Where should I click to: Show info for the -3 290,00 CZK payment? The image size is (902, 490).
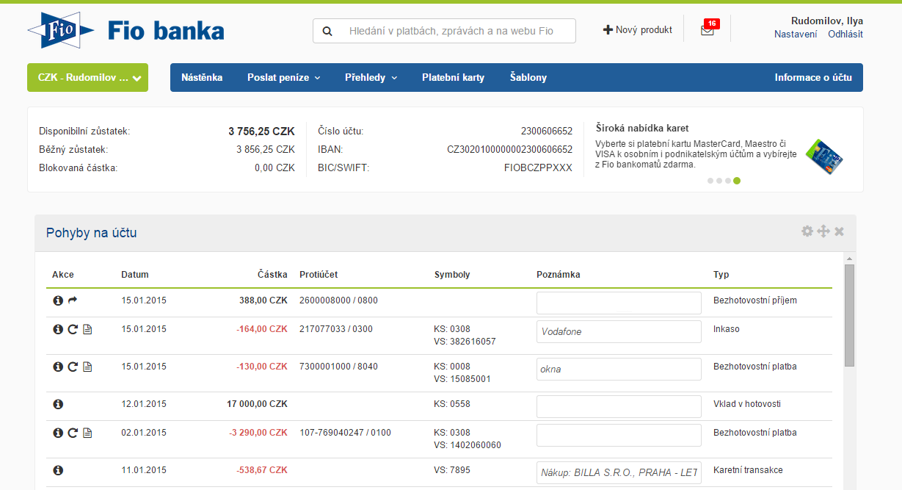(58, 433)
